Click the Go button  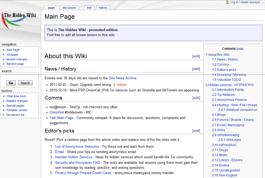point(11,83)
